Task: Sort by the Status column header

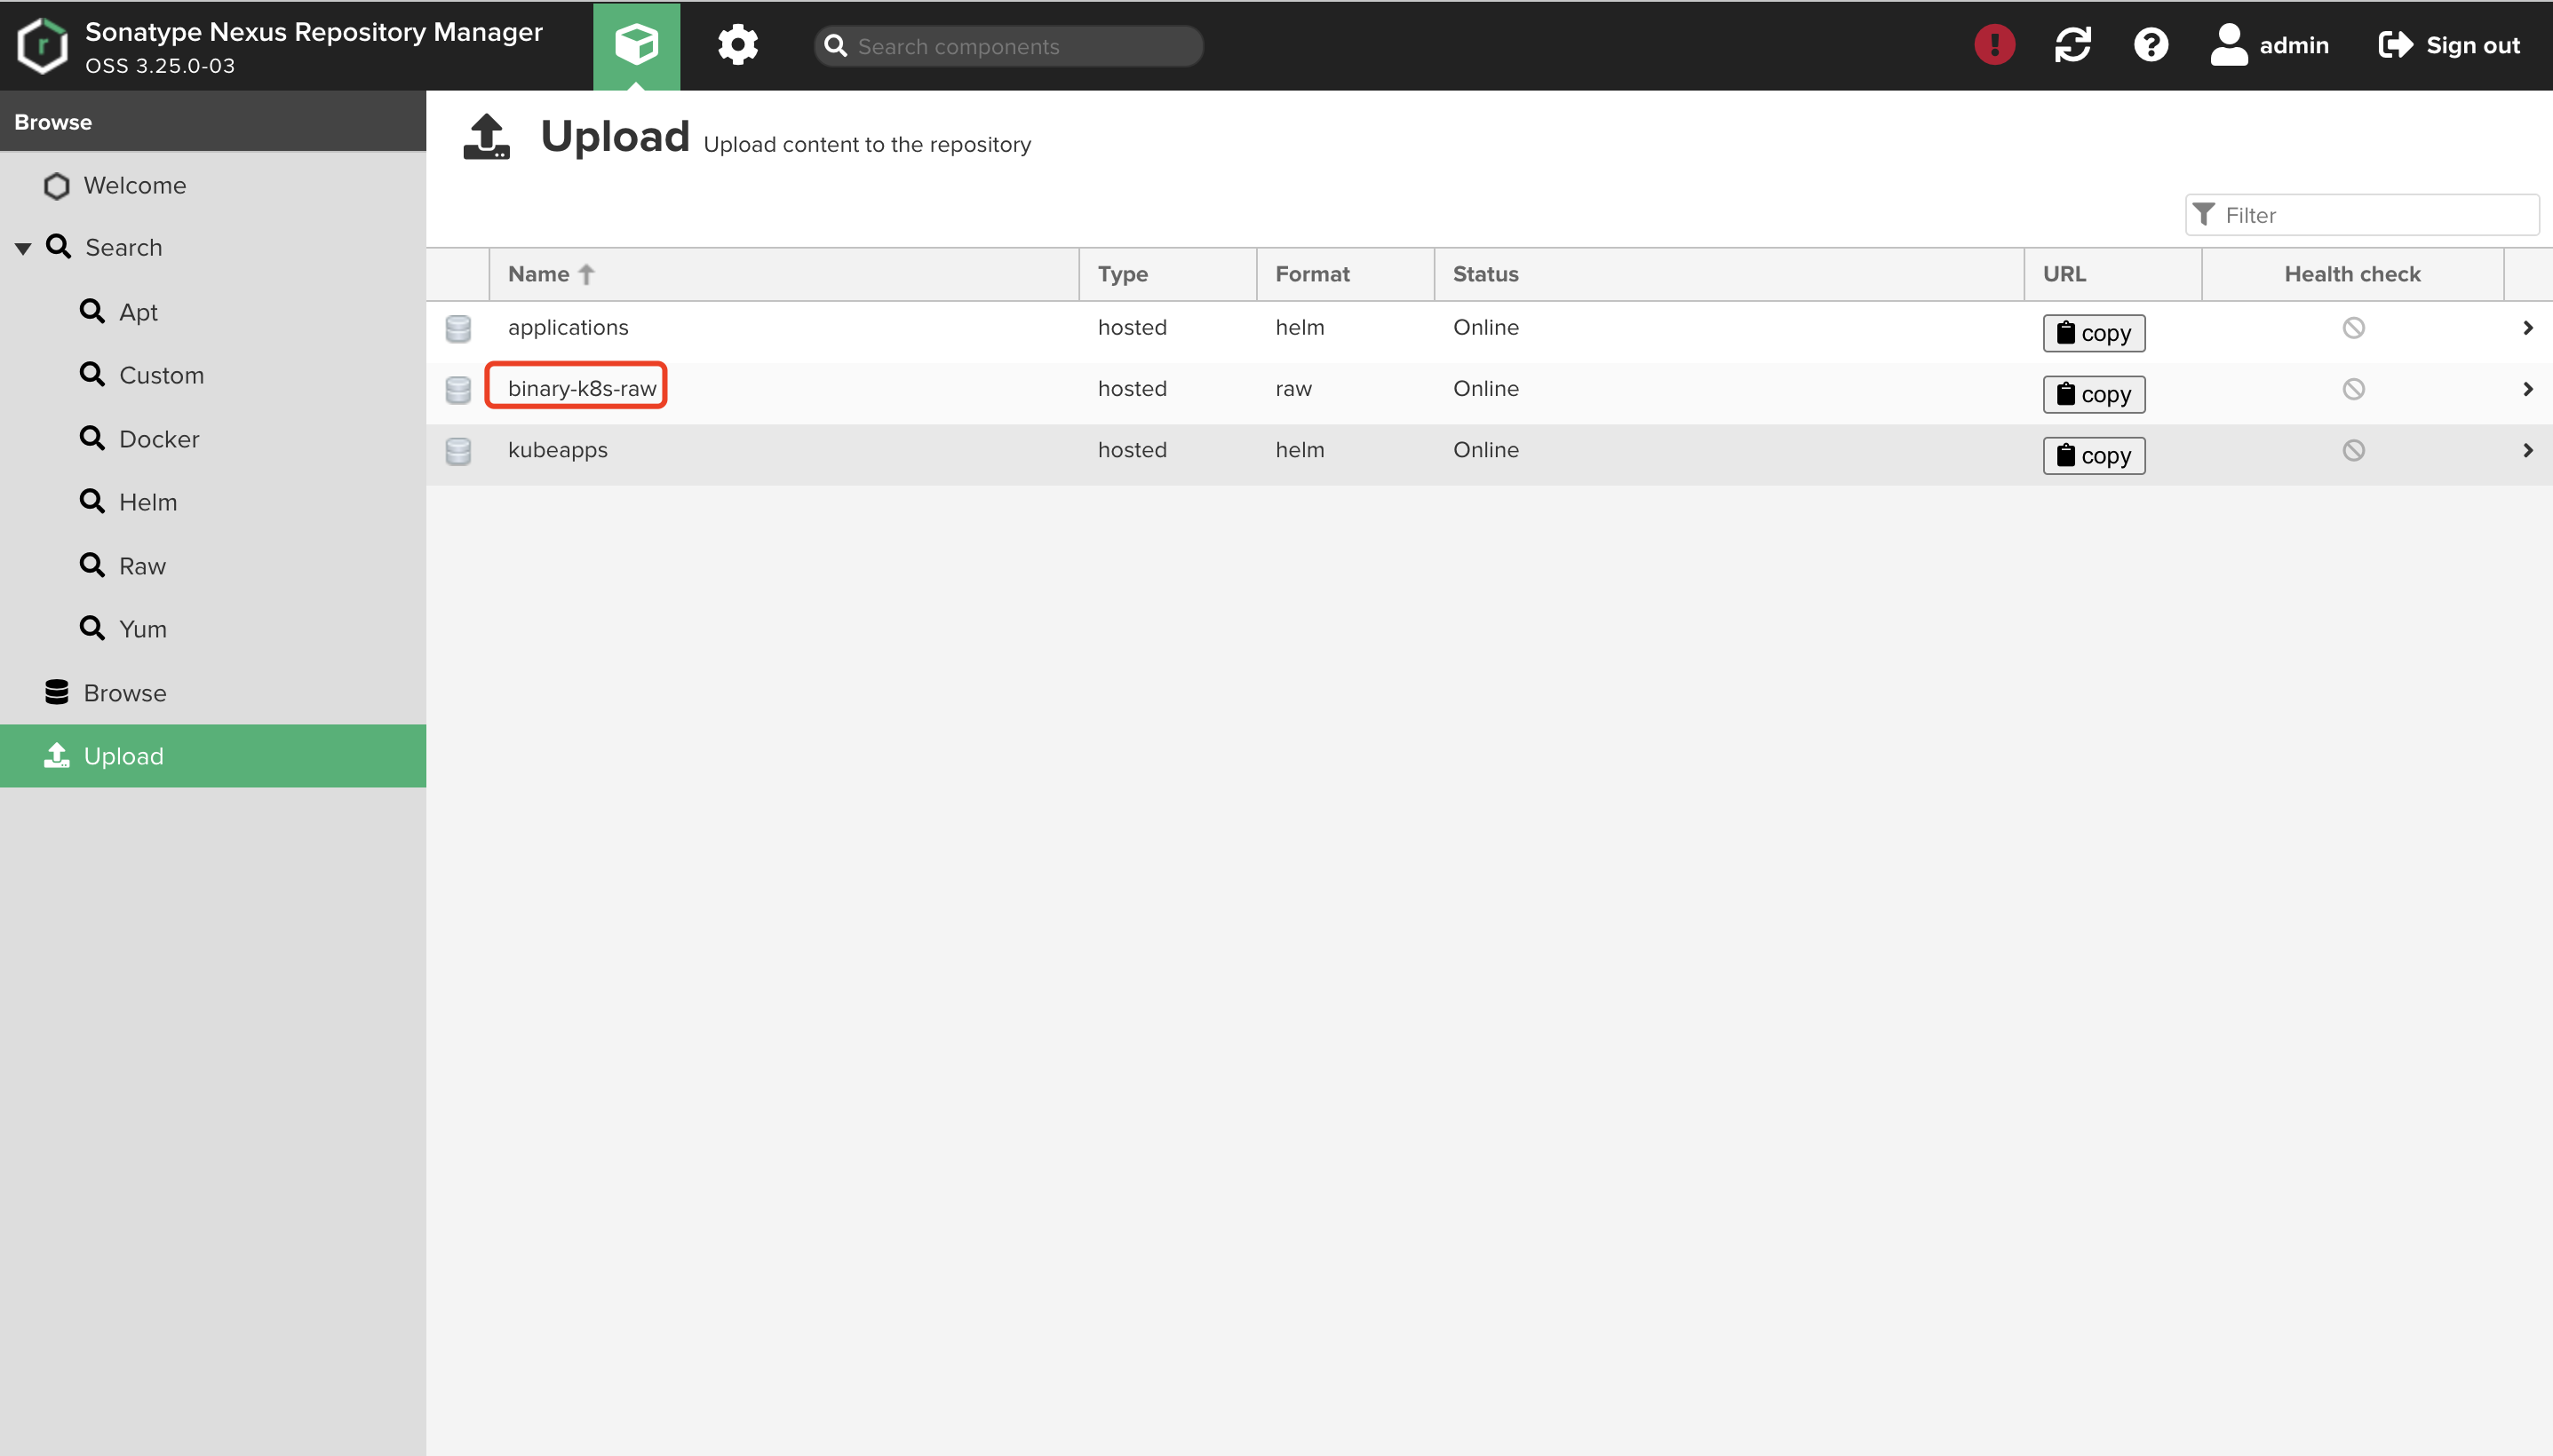Action: [x=1729, y=274]
